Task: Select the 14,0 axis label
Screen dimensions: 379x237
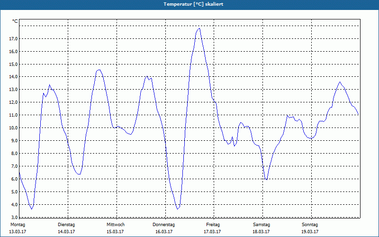Action: point(13,77)
